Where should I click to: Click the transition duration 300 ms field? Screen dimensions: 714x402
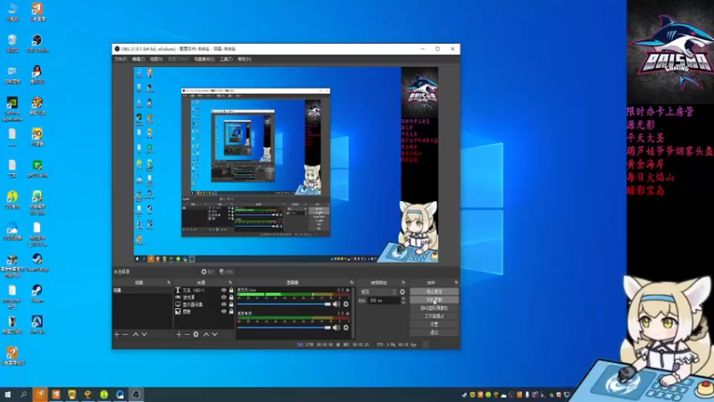pos(384,301)
